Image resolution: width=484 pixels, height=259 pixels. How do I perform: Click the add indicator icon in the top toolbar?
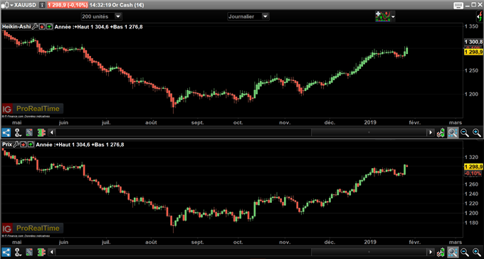[x=382, y=16]
